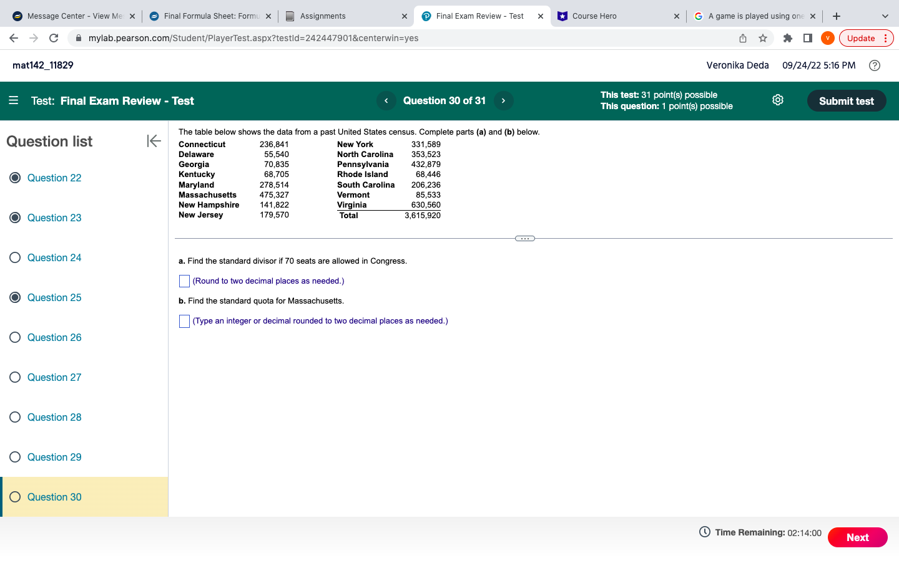899x561 pixels.
Task: Open a new browser tab
Action: (x=837, y=16)
